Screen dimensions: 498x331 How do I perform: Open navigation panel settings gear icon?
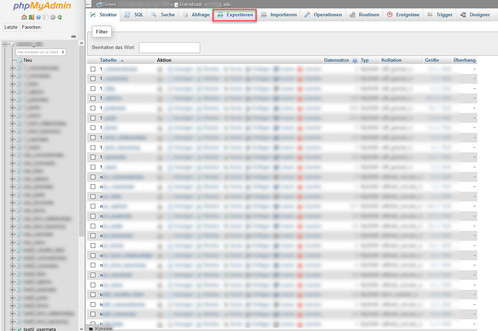[x=53, y=17]
